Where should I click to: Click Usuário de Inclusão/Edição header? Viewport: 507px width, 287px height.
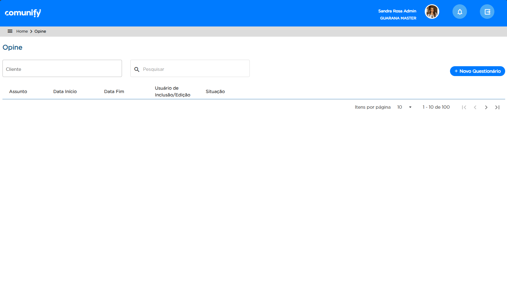point(172,91)
